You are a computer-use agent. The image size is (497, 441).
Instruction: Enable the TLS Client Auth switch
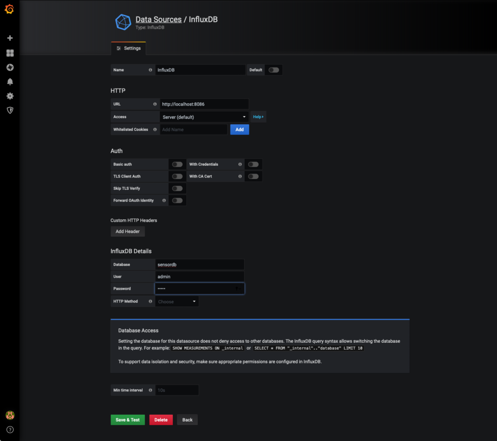[177, 176]
